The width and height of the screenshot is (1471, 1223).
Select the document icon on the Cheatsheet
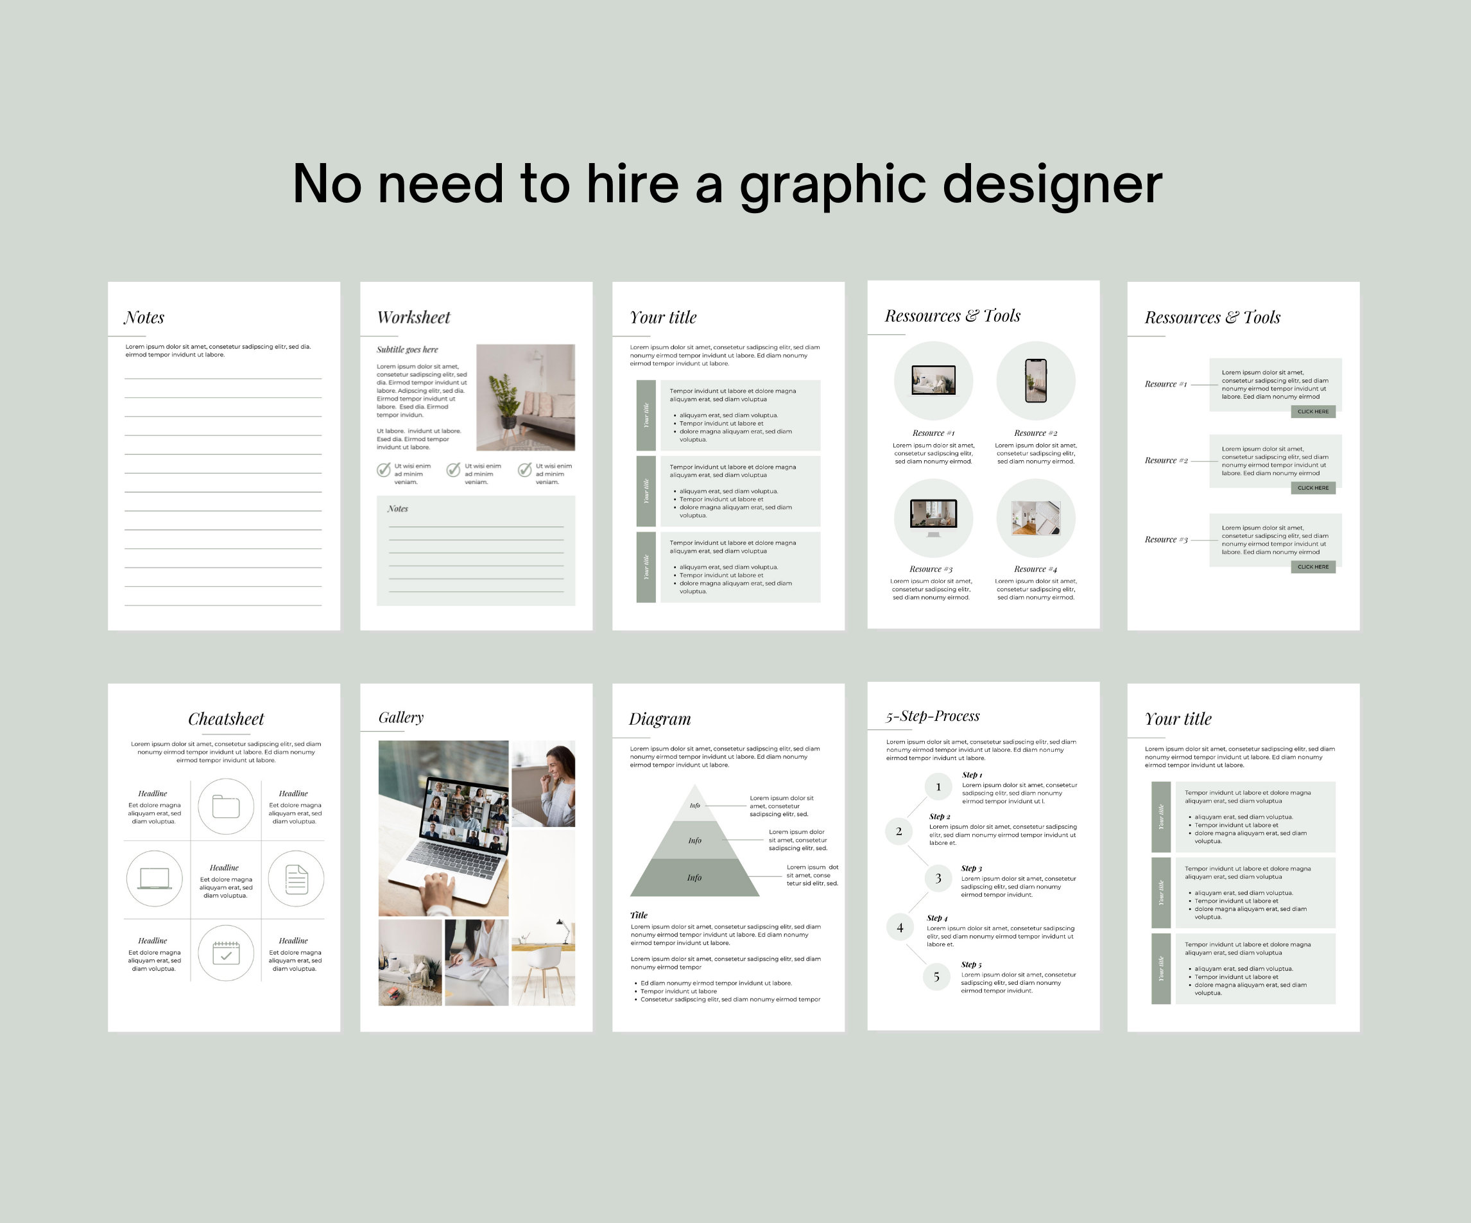coord(297,880)
